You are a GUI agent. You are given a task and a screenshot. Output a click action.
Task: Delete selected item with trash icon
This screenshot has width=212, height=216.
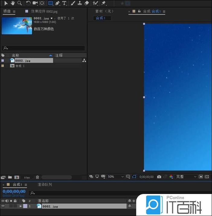(37, 177)
